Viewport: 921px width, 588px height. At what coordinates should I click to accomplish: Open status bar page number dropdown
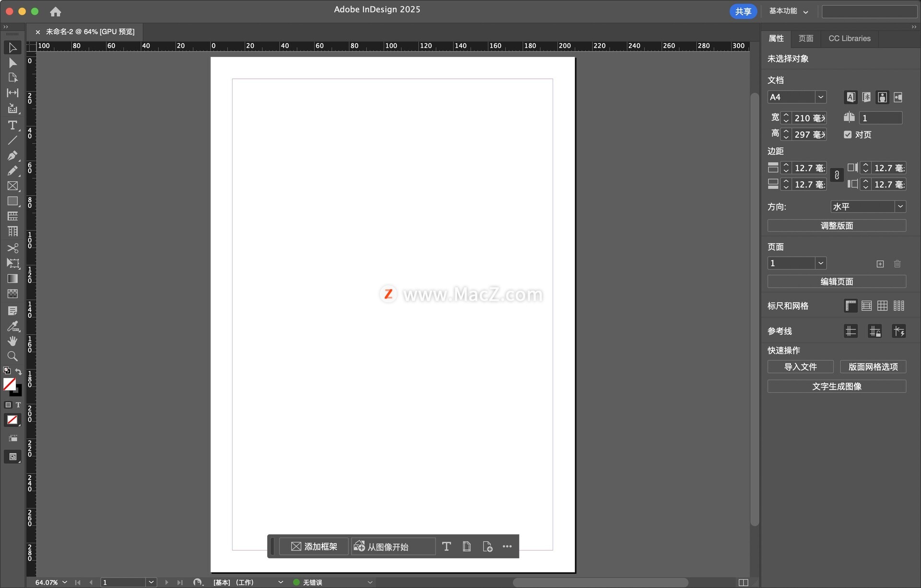151,582
